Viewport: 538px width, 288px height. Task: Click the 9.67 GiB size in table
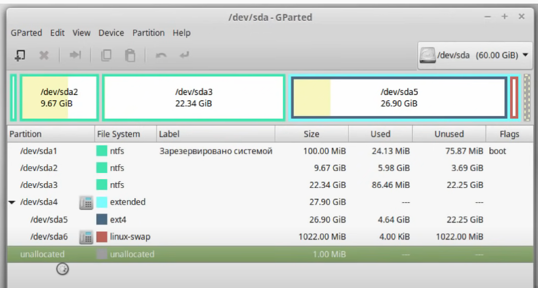point(330,168)
